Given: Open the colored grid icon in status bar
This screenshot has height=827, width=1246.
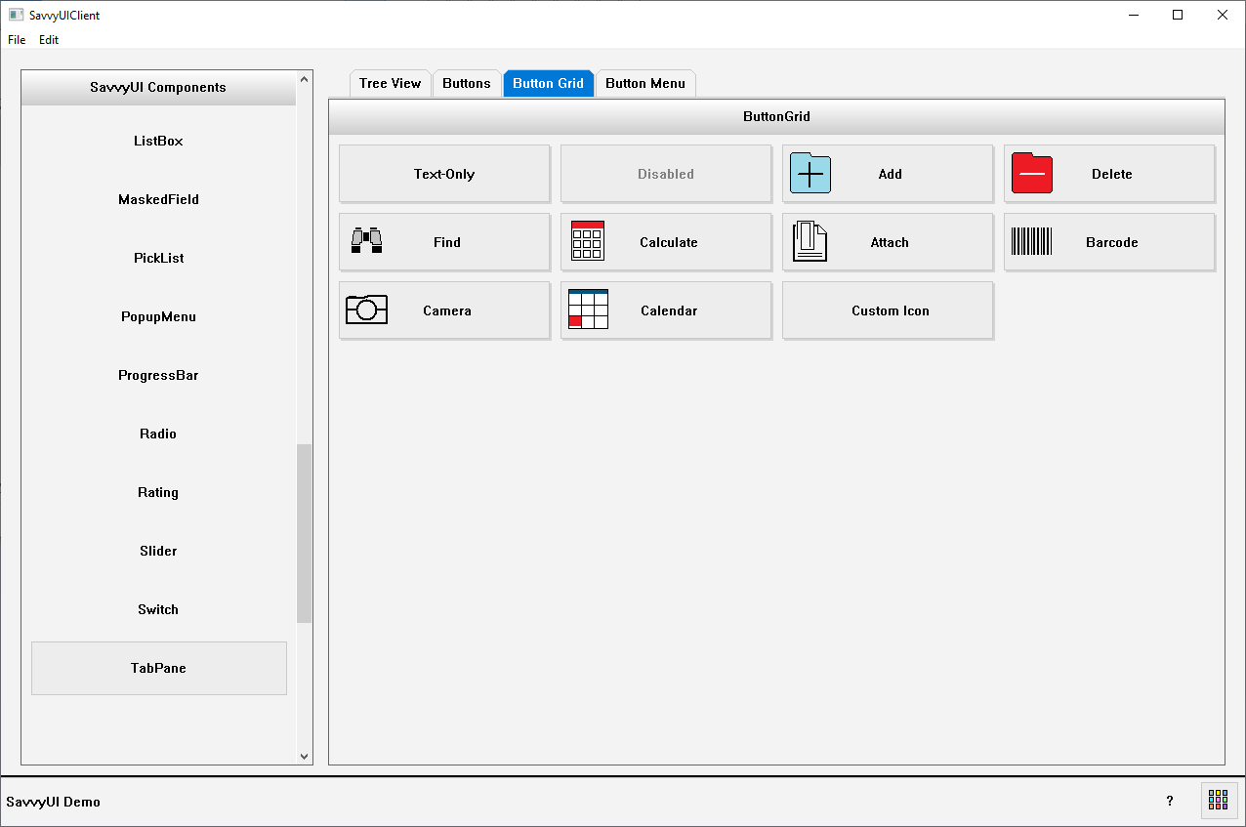Looking at the screenshot, I should [x=1218, y=801].
